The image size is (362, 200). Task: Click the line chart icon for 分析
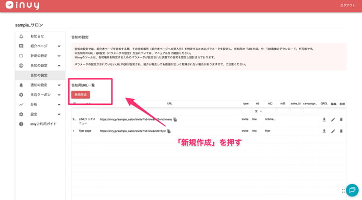(21, 104)
